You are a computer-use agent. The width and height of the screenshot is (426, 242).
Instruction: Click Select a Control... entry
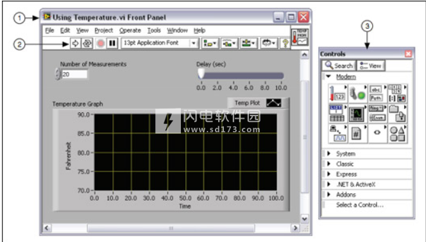[x=360, y=205]
